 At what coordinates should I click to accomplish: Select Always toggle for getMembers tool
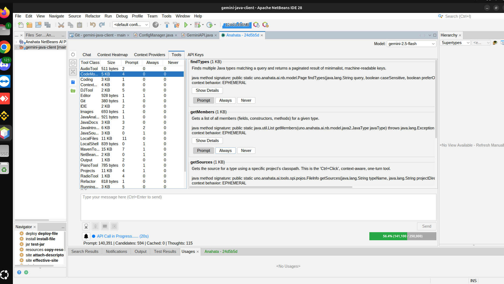(225, 151)
